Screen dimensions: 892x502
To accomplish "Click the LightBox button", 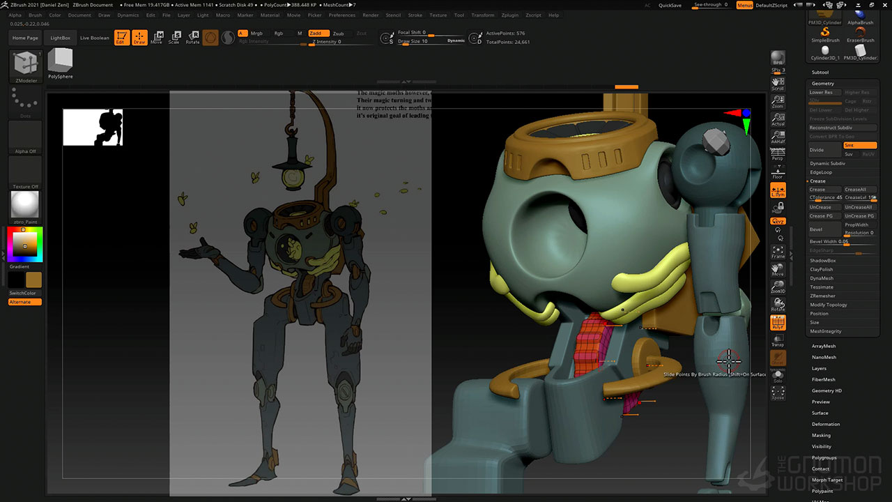I will [61, 38].
